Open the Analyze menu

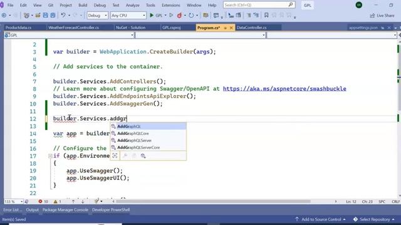132,5
